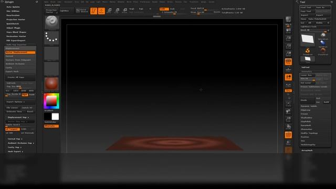Click Create All Maps button
336x189 pixels.
pyautogui.click(x=20, y=77)
